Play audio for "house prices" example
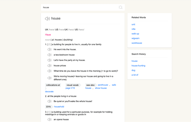Viewport: 191px width, 122px height. tap(49, 66)
